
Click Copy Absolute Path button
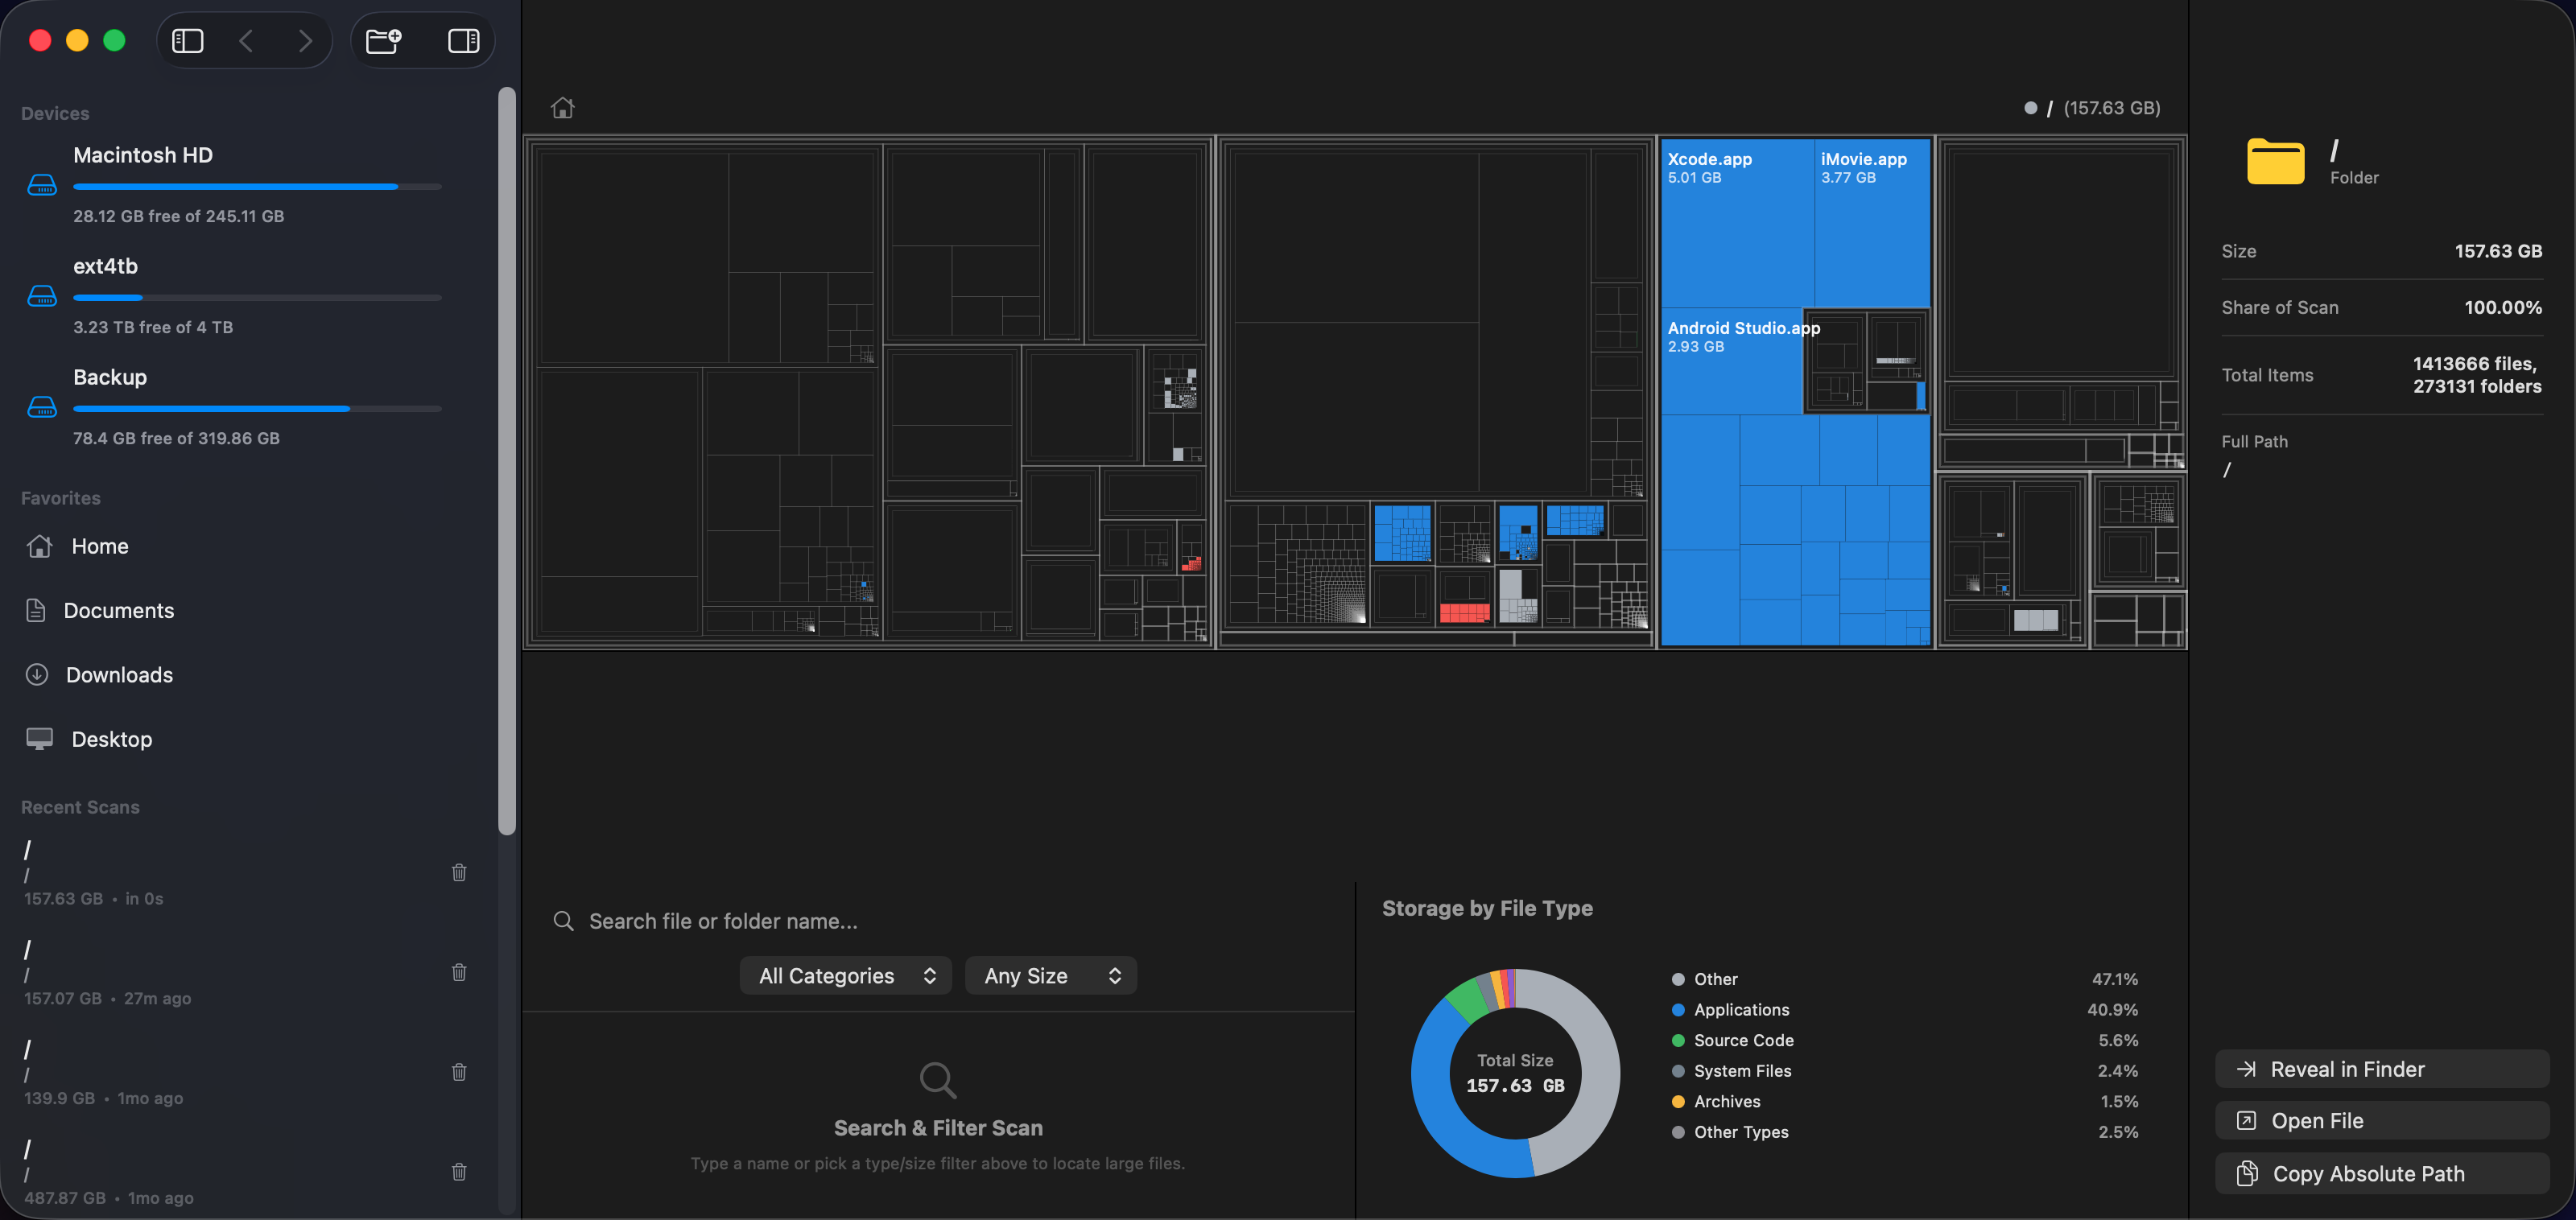pyautogui.click(x=2382, y=1174)
